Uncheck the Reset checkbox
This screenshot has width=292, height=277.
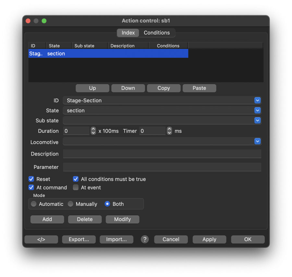click(31, 179)
